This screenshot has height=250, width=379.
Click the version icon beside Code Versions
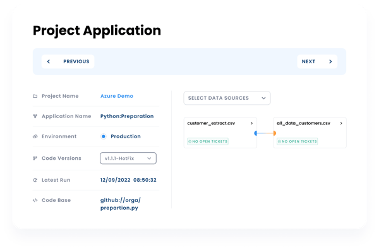[35, 158]
